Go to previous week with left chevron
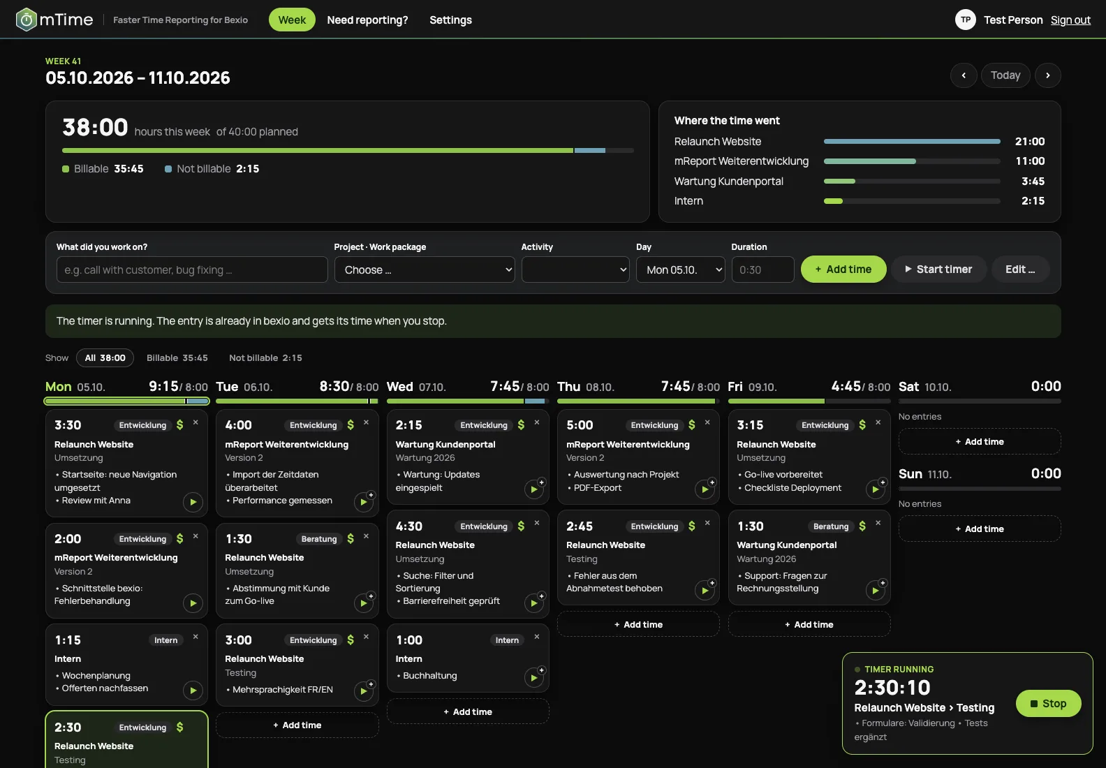The height and width of the screenshot is (768, 1106). (964, 75)
